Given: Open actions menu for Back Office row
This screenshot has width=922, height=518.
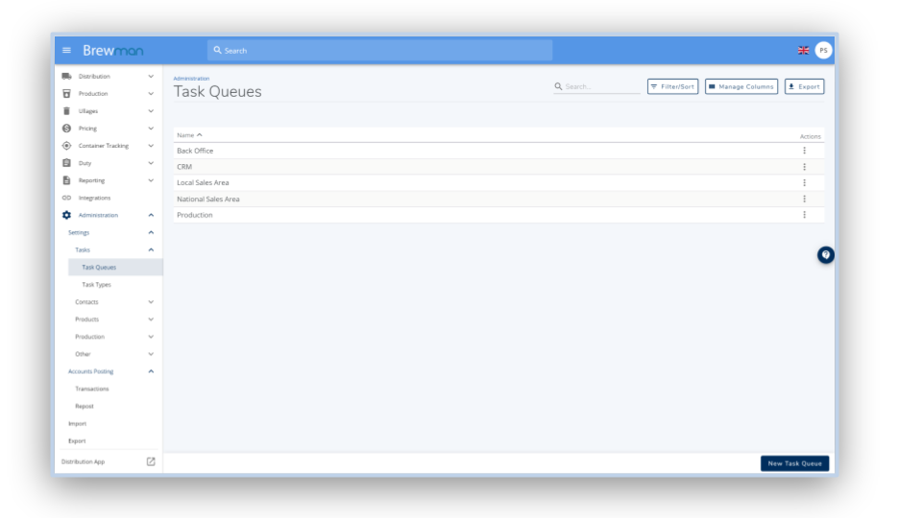Looking at the screenshot, I should pyautogui.click(x=805, y=151).
